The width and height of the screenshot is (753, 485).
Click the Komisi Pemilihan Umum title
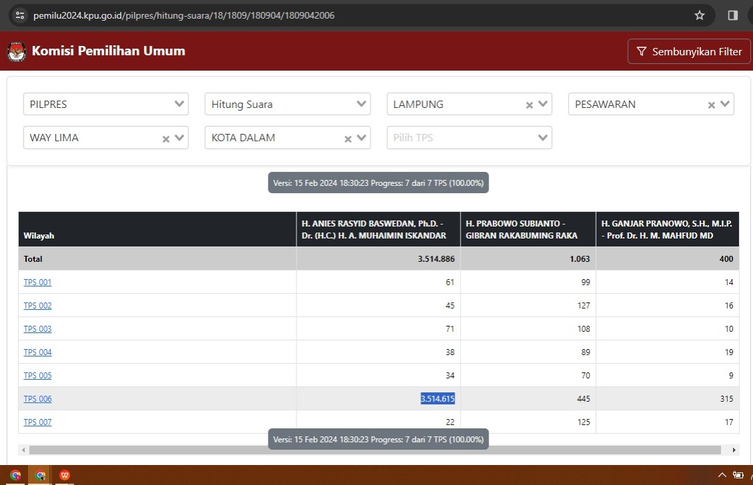pos(109,51)
